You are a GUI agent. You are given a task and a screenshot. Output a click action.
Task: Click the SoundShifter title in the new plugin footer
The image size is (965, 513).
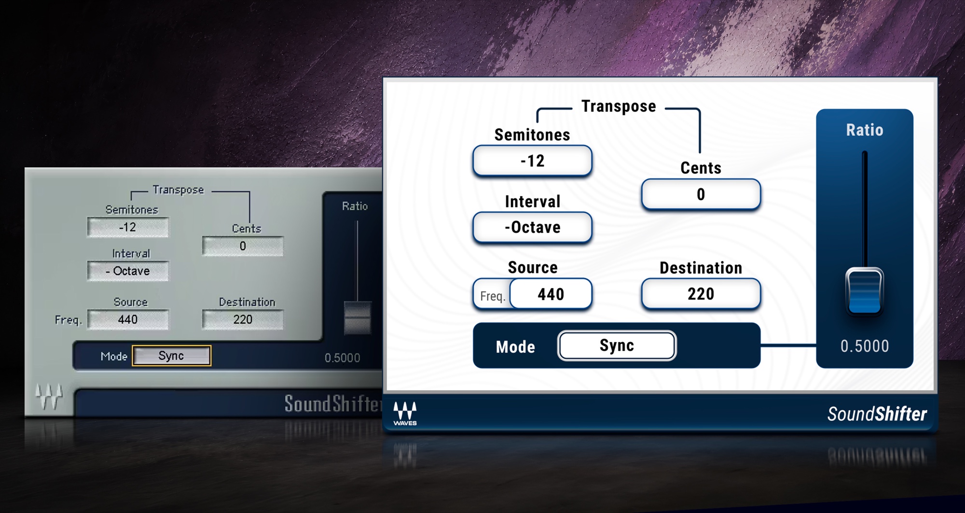(x=877, y=414)
